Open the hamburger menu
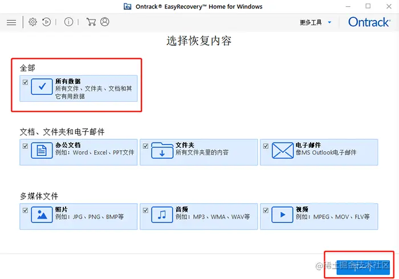The height and width of the screenshot is (279, 399). pos(11,22)
